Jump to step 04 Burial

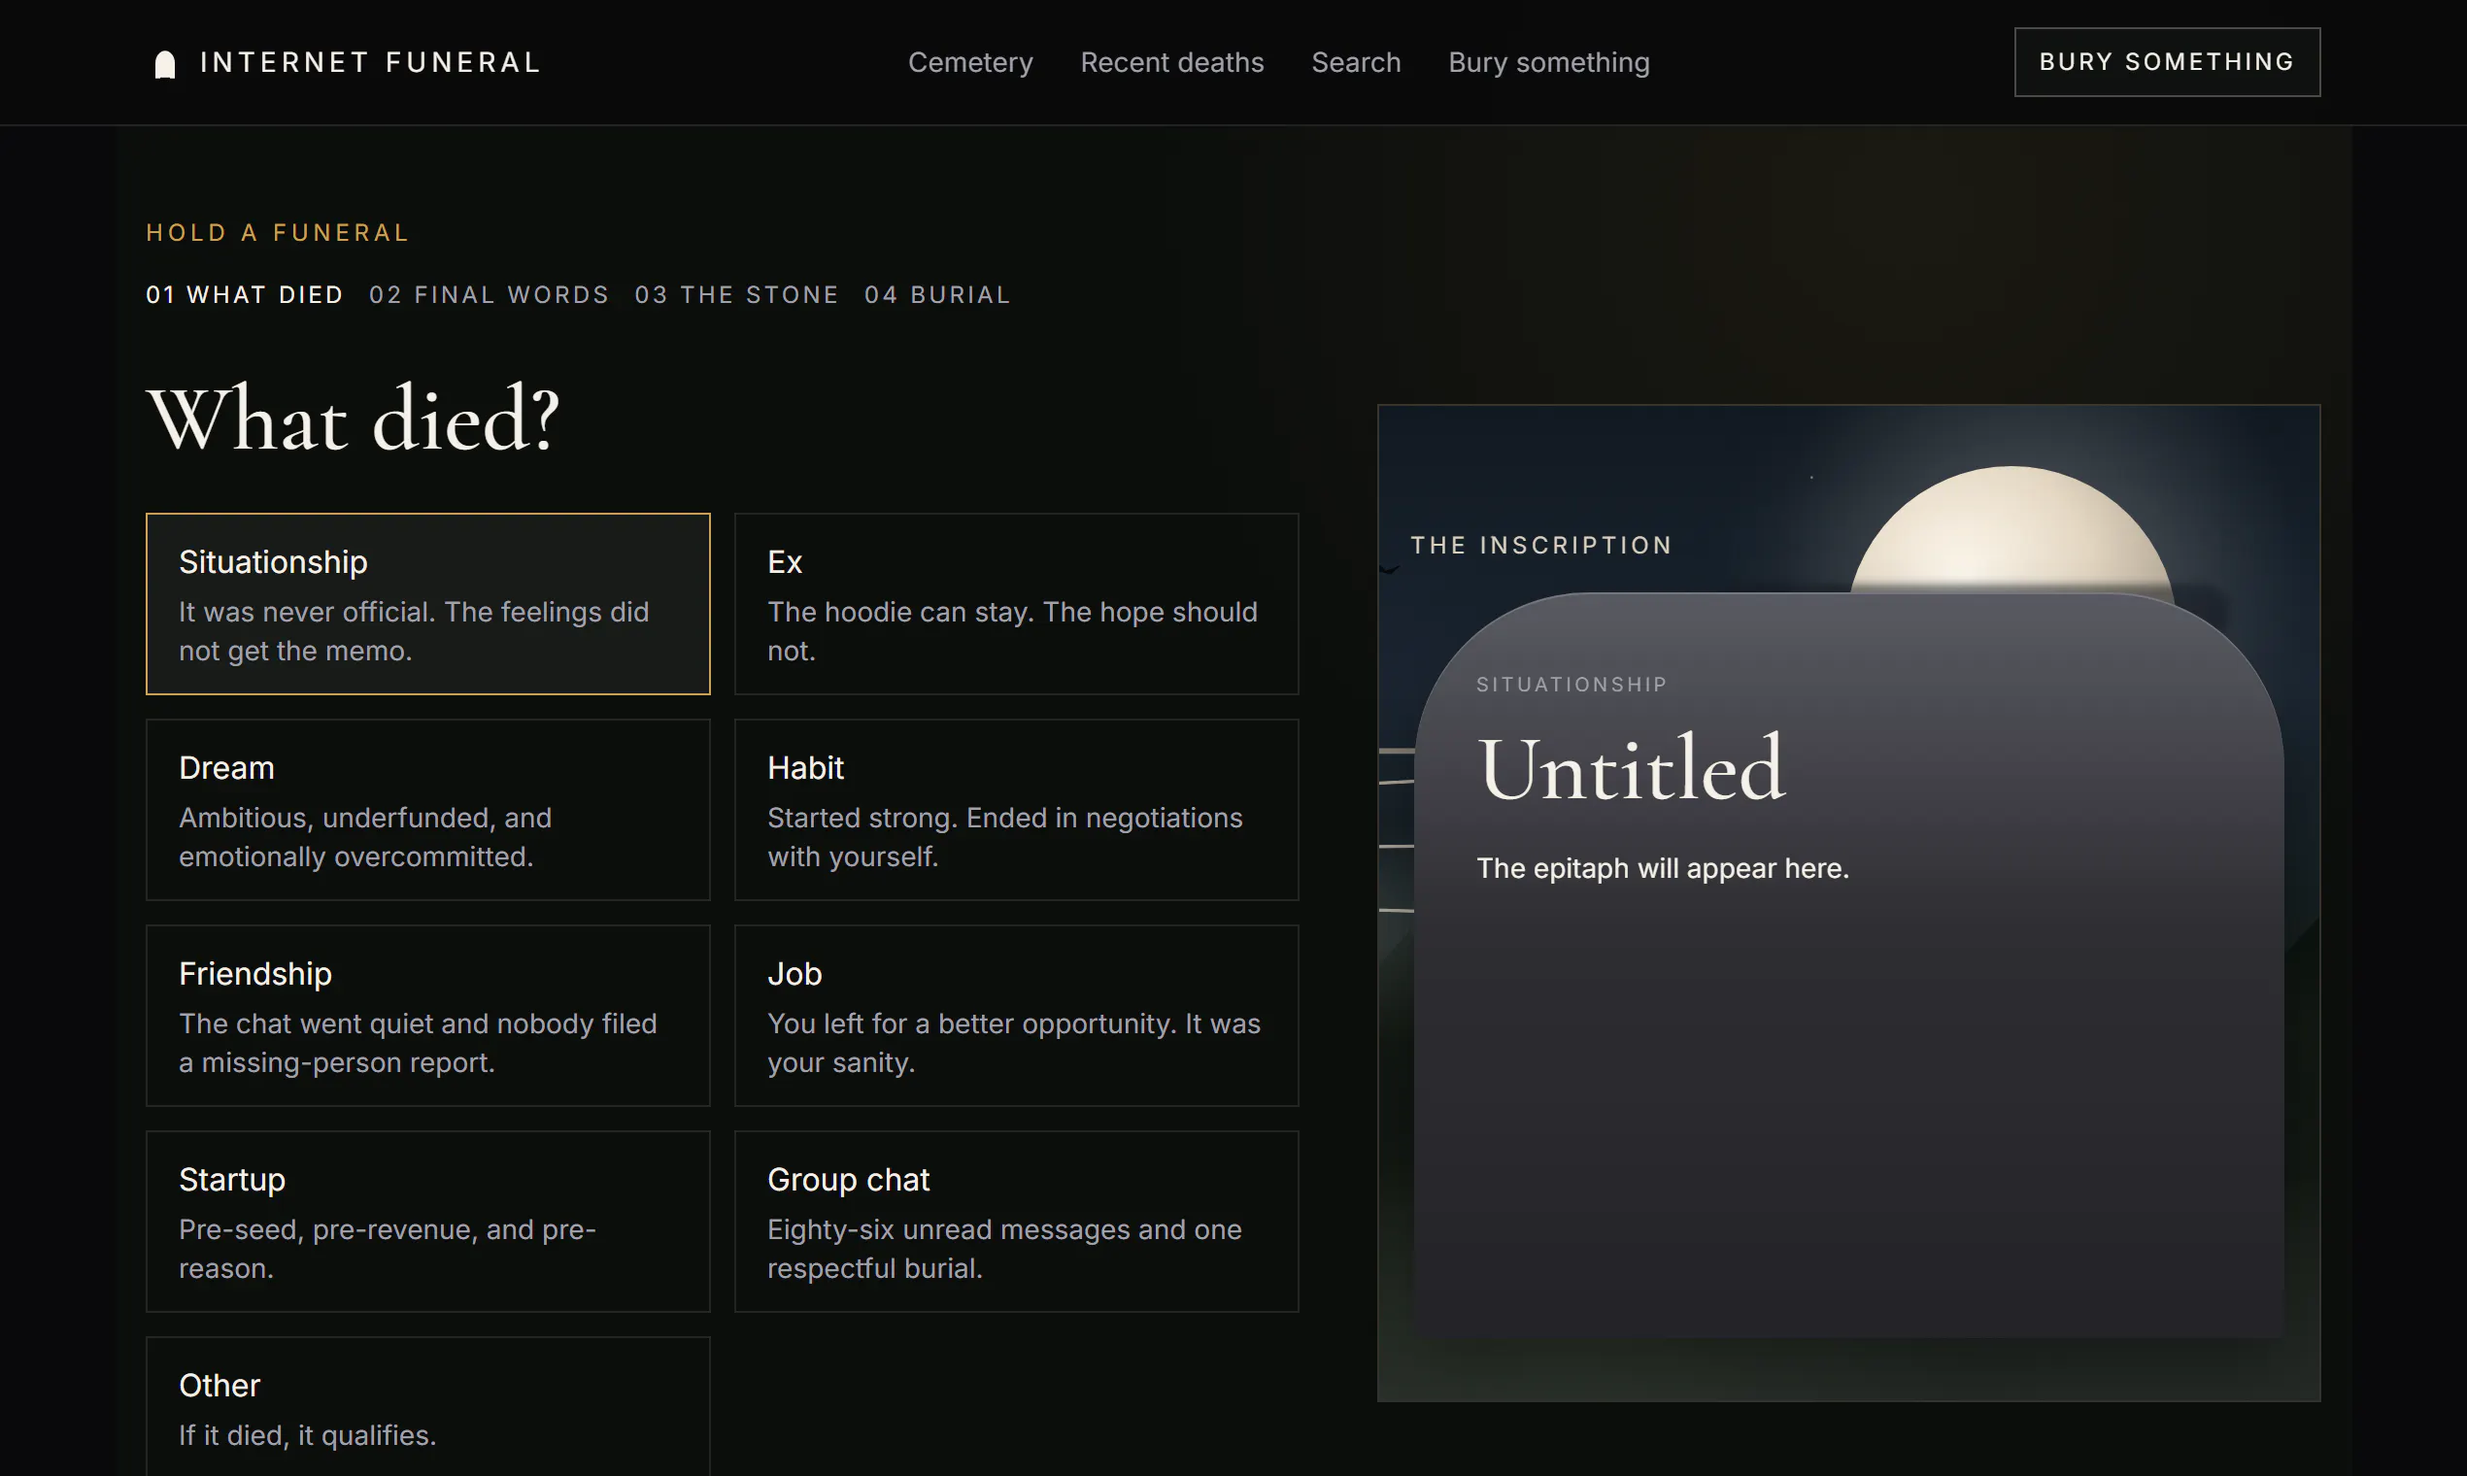tap(937, 295)
